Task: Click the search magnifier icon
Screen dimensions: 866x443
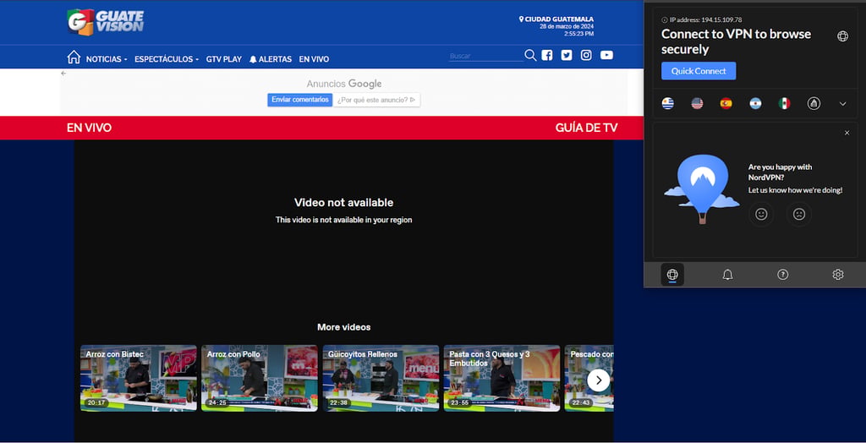Action: coord(530,55)
